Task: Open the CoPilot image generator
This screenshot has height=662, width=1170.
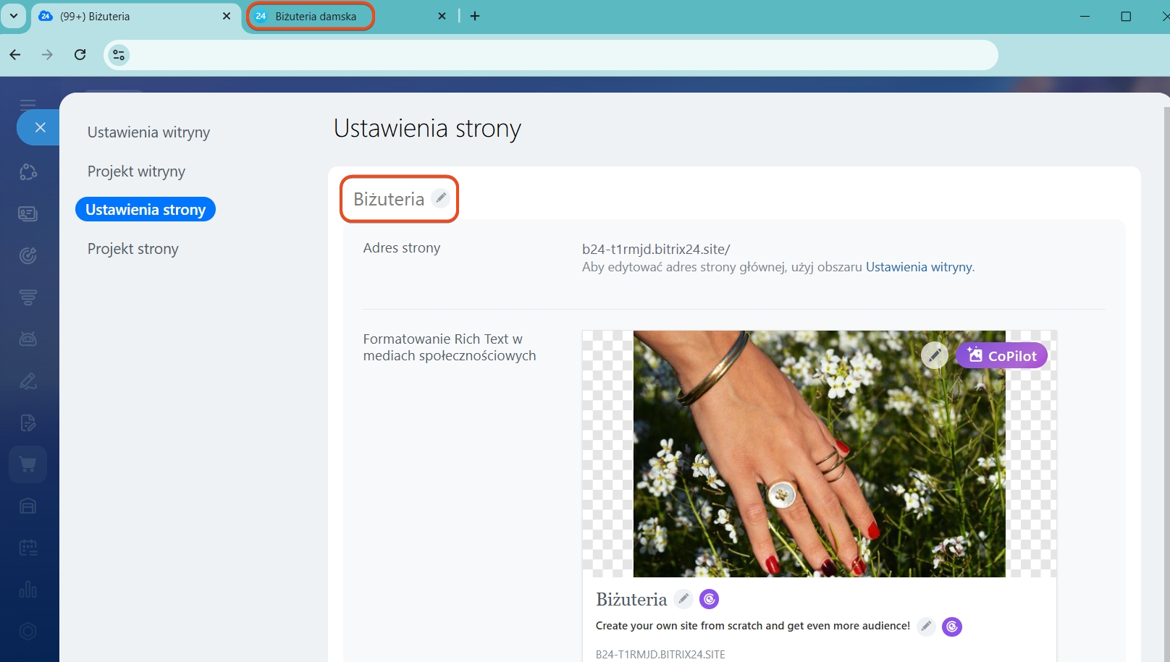Action: click(x=1001, y=355)
